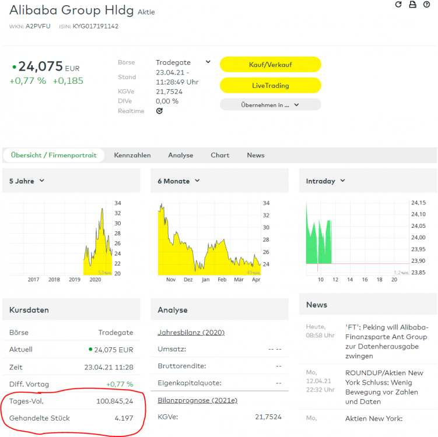Click the Tages-Vol. value 100.845,24

click(115, 401)
